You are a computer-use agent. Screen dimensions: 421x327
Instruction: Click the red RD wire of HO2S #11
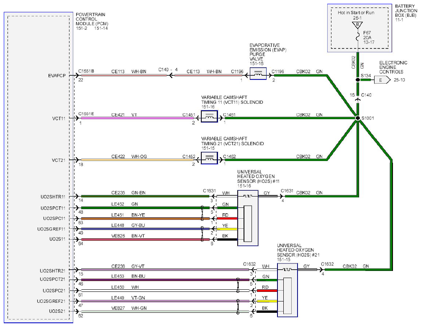point(227,218)
